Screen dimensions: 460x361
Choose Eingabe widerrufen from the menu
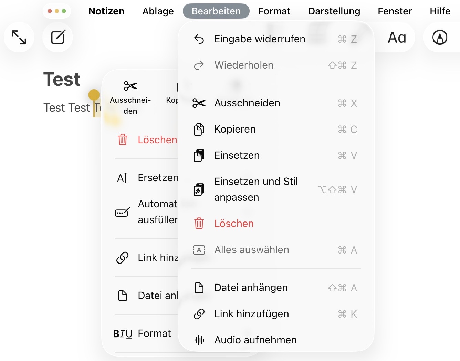(260, 39)
